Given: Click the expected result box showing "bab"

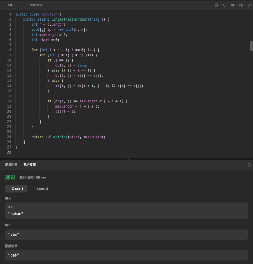Looking at the screenshot, I should point(126,255).
